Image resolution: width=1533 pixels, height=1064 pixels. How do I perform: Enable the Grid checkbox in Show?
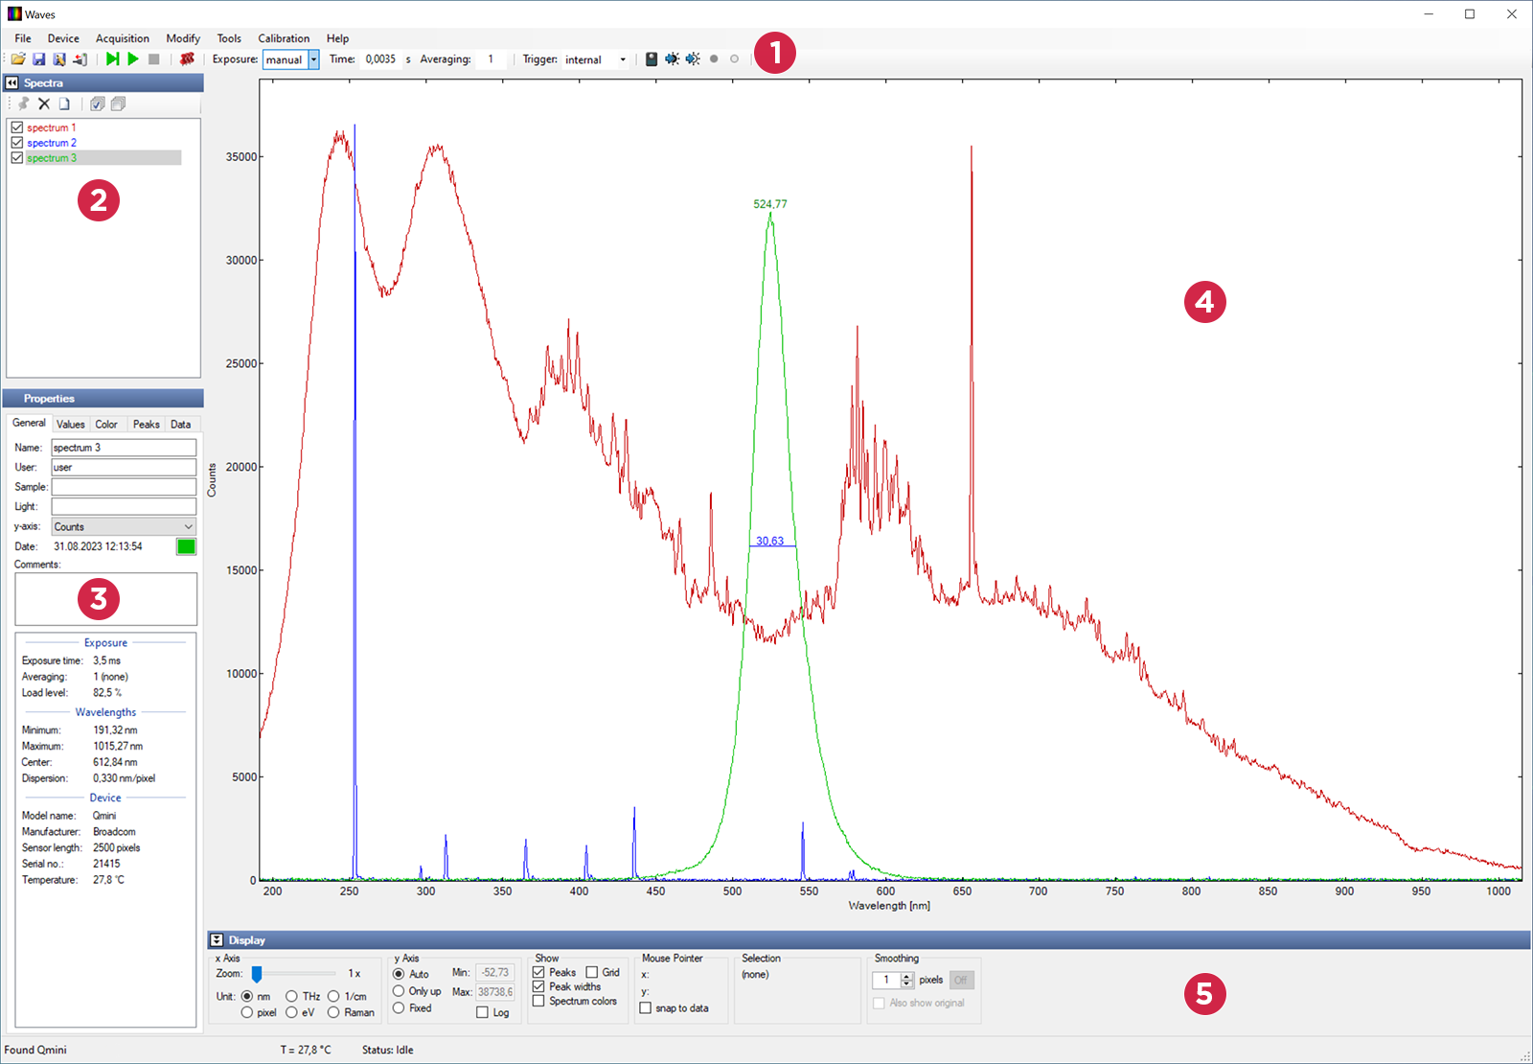[x=592, y=972]
